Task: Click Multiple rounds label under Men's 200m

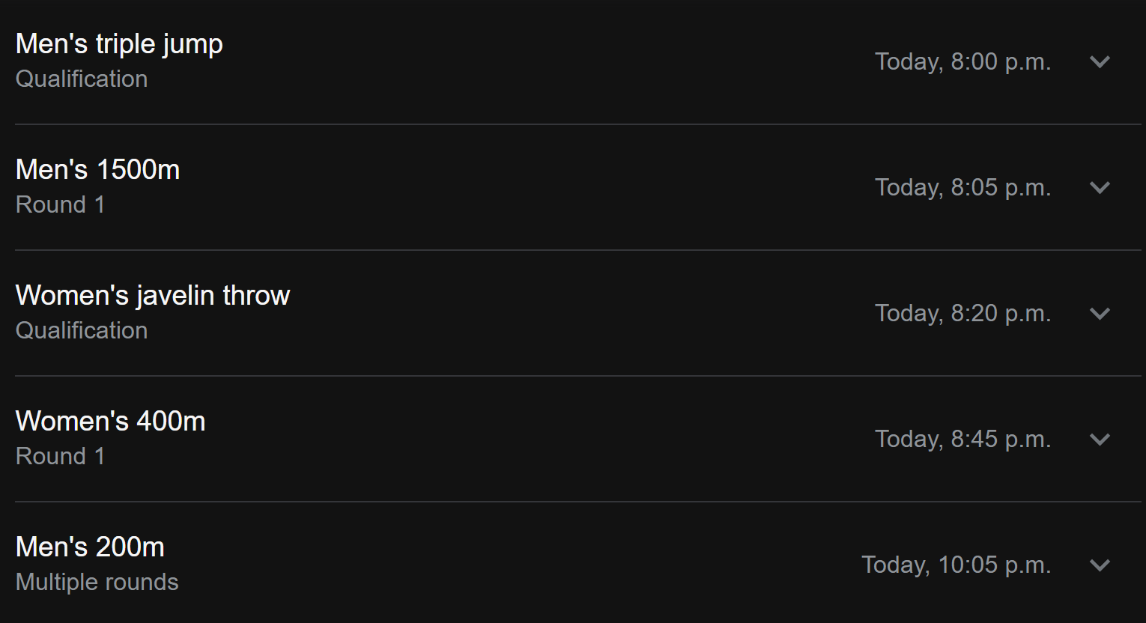Action: pyautogui.click(x=97, y=582)
